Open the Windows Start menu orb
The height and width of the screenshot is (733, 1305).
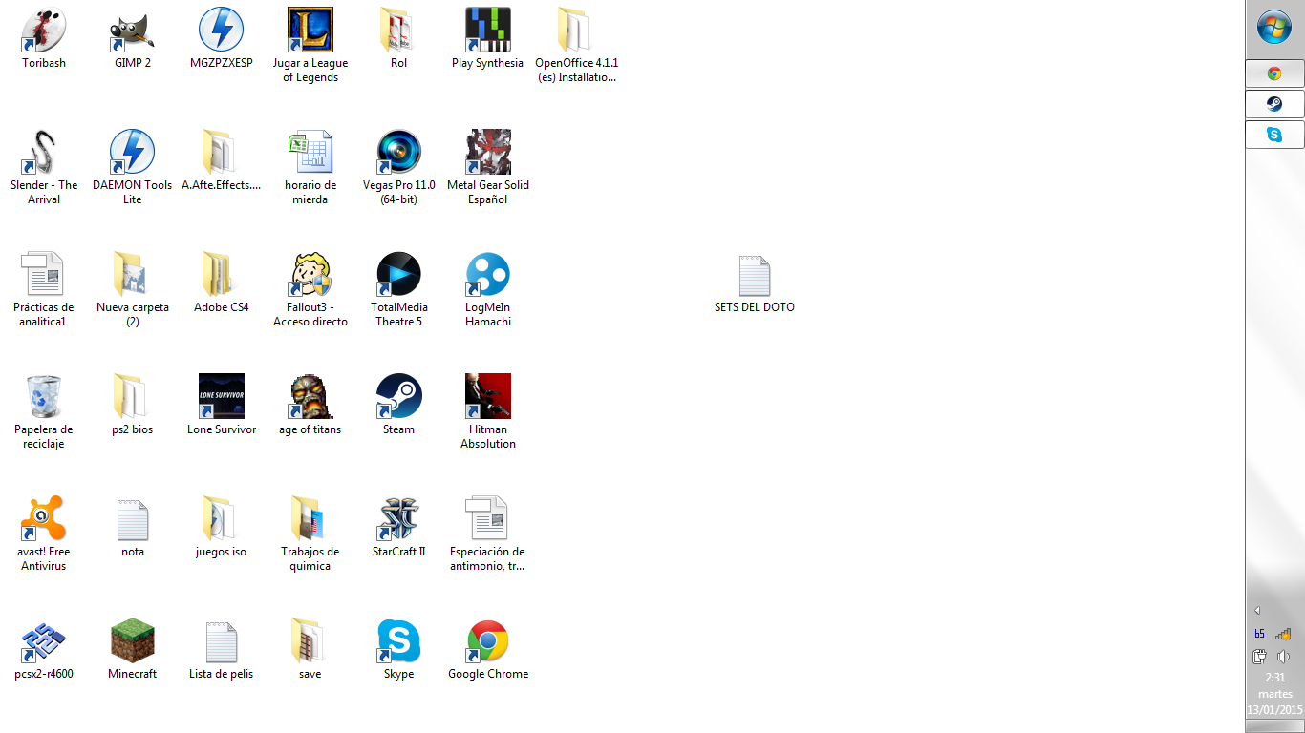[x=1274, y=27]
